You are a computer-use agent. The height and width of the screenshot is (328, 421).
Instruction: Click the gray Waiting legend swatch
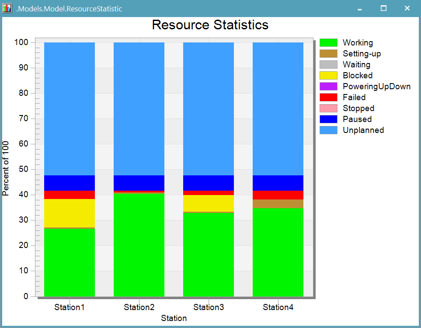(x=328, y=65)
